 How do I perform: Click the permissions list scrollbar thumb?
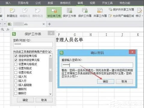click(51, 70)
